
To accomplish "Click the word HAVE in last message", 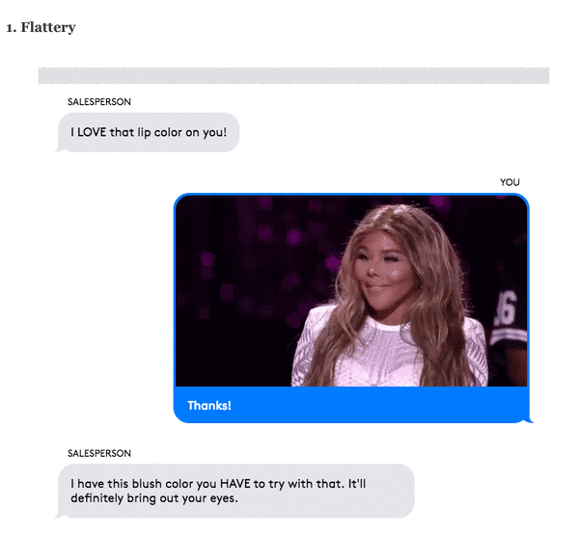I will point(235,484).
